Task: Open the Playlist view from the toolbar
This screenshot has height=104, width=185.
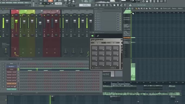Action: point(96,5)
